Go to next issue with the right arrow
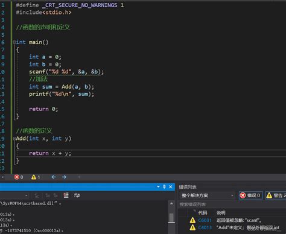The width and height of the screenshot is (286, 234). (64, 177)
